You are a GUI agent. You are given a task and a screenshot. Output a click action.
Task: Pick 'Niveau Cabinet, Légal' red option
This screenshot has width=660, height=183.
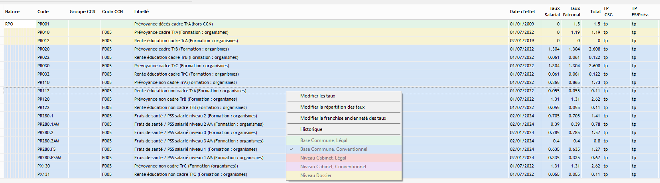click(323, 158)
